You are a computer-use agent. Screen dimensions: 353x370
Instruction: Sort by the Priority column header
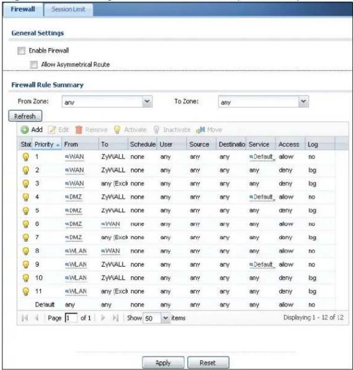point(47,144)
